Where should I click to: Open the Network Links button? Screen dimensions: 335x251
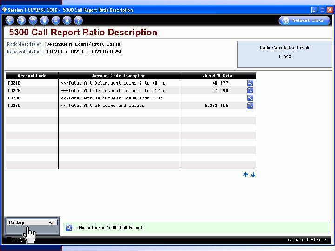coord(304,20)
